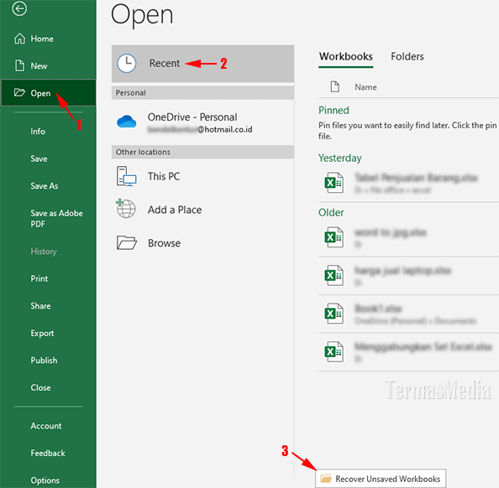Click the back arrow circle icon

tap(19, 8)
